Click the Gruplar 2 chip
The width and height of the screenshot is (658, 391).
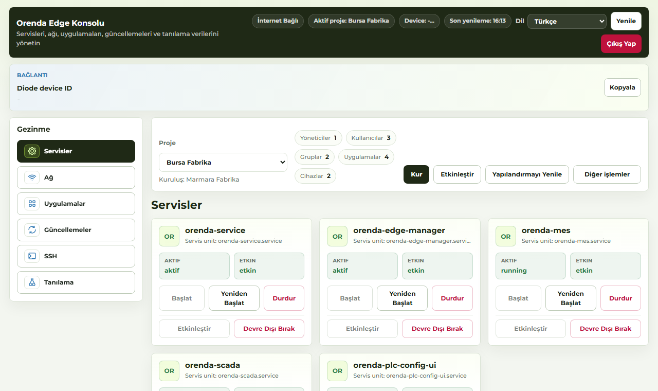[315, 157]
